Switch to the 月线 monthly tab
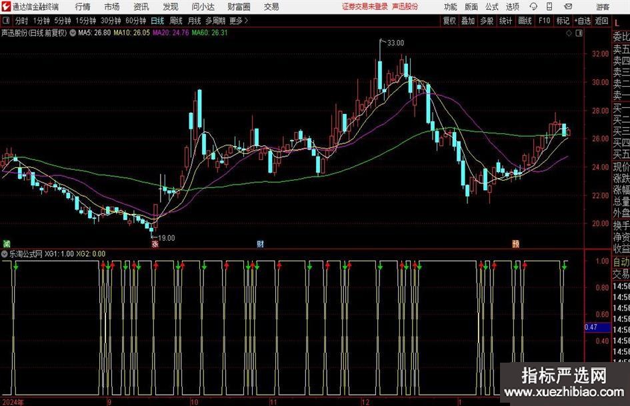 pyautogui.click(x=195, y=21)
